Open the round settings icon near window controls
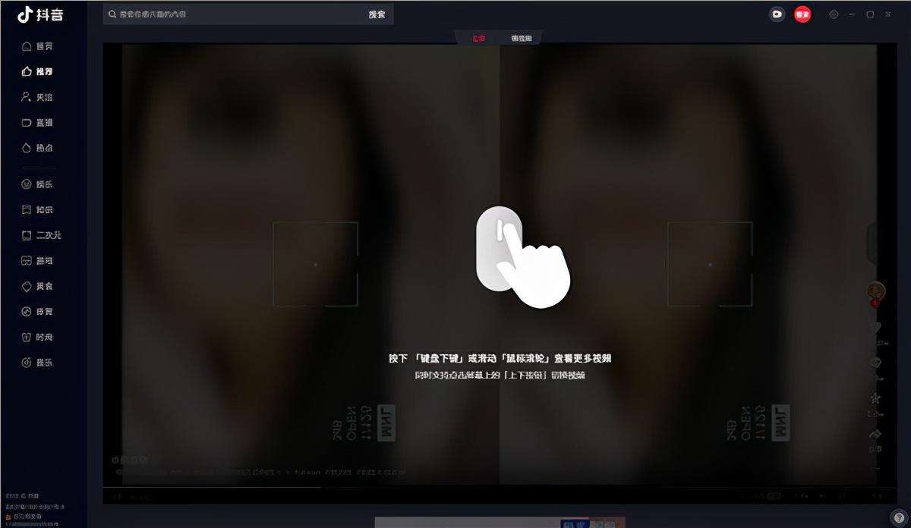 coord(834,14)
